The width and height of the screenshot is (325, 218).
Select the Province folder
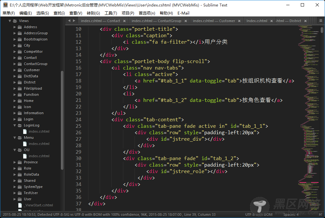31,162
